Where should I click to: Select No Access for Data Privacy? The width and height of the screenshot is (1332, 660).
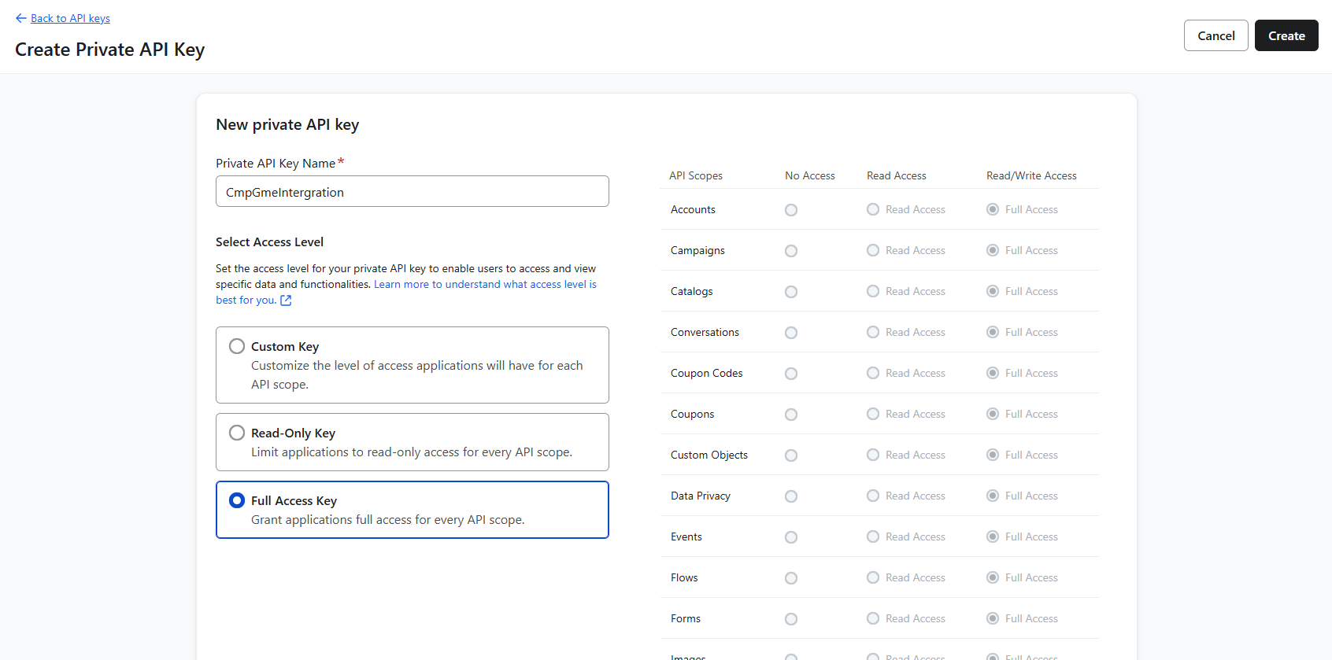pos(791,496)
